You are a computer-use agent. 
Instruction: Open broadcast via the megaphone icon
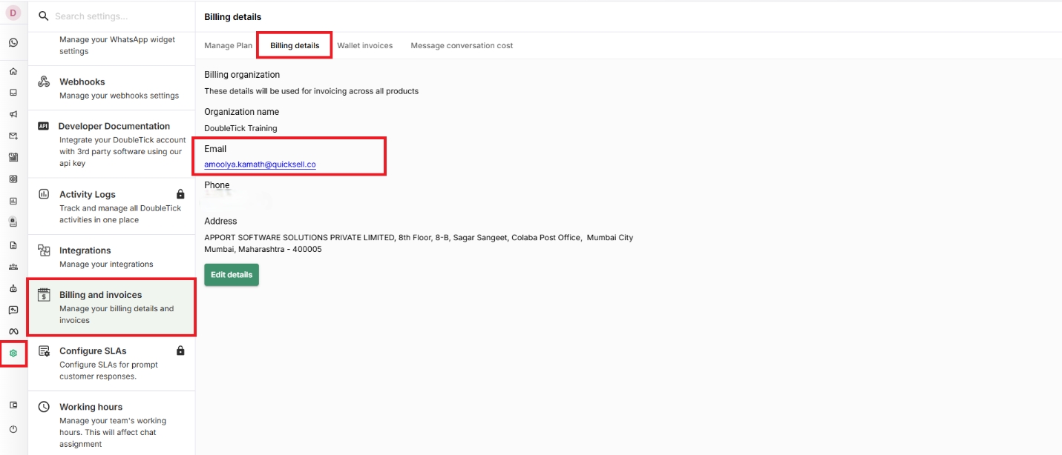pos(13,114)
